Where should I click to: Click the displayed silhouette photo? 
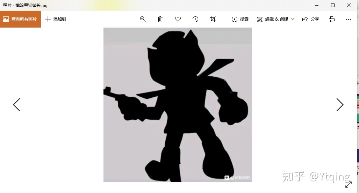178,105
